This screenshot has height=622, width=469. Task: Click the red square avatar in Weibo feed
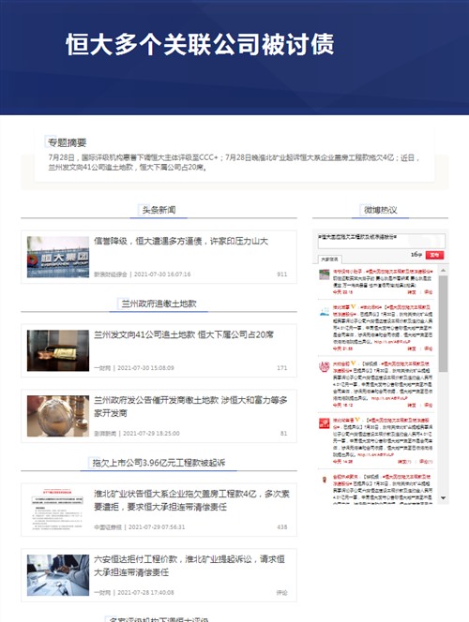pyautogui.click(x=325, y=423)
